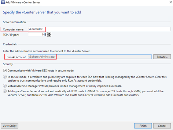
Task: Open Browse for Run As account
Action: [x=162, y=57]
